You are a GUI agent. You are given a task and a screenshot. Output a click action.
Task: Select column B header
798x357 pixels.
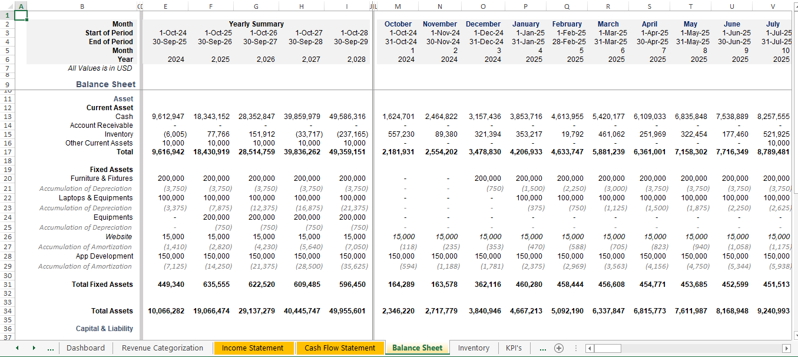[82, 6]
